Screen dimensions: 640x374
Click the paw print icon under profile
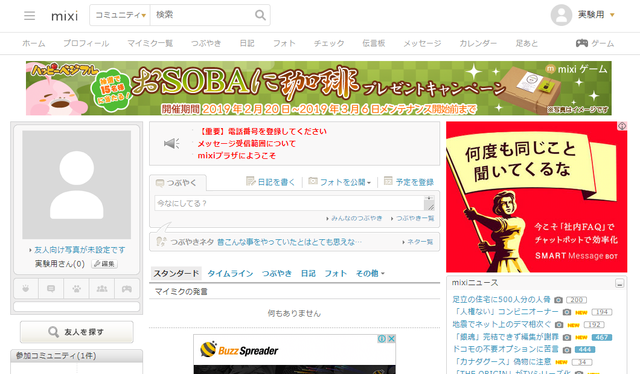point(76,289)
